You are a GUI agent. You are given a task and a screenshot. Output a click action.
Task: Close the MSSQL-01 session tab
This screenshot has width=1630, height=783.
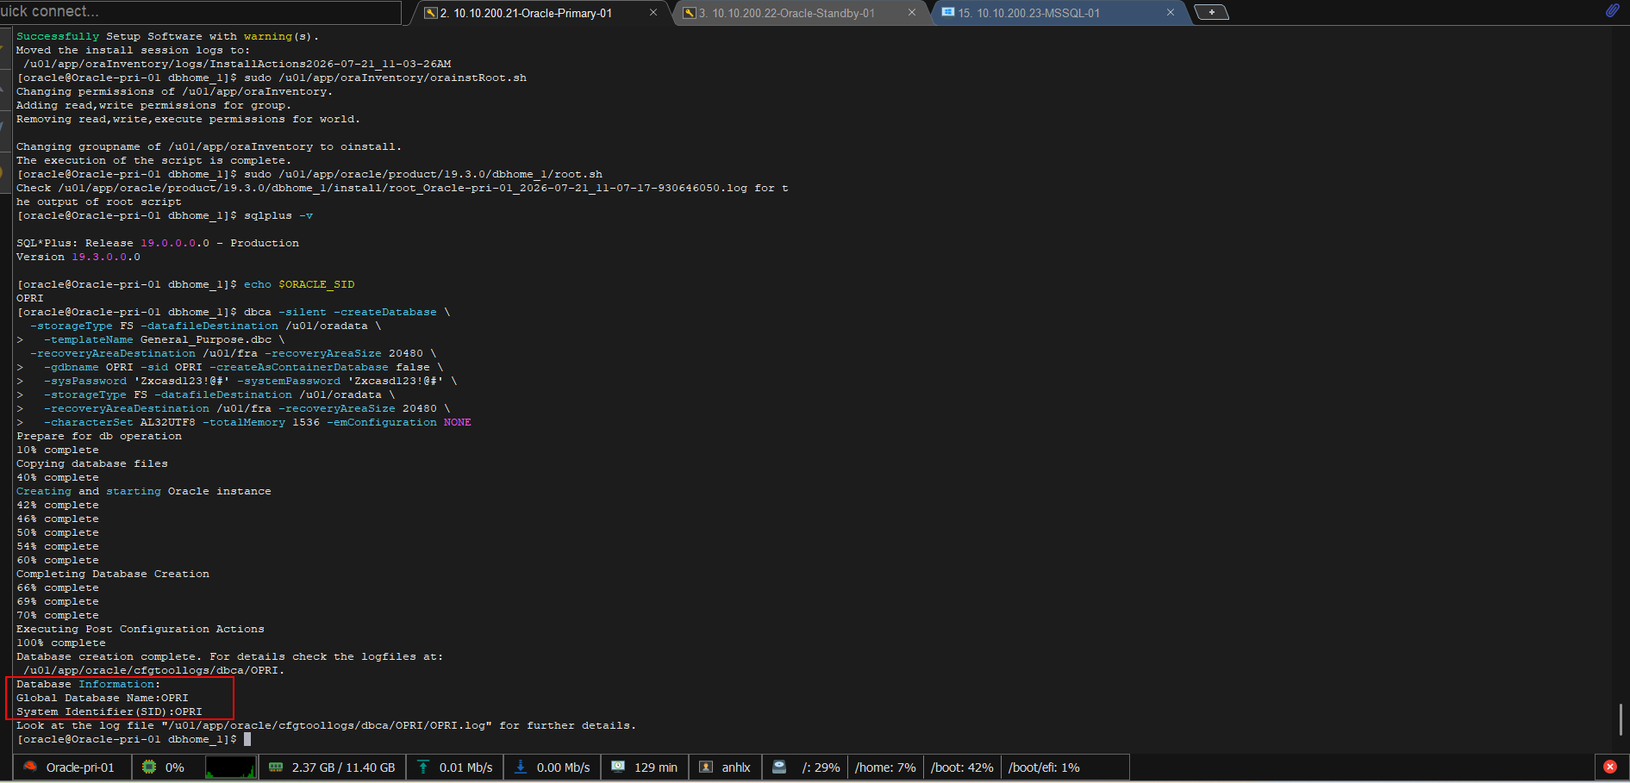pos(1171,13)
